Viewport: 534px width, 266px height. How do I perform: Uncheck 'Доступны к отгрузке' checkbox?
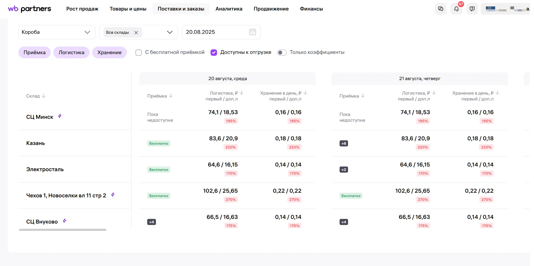pyautogui.click(x=214, y=52)
